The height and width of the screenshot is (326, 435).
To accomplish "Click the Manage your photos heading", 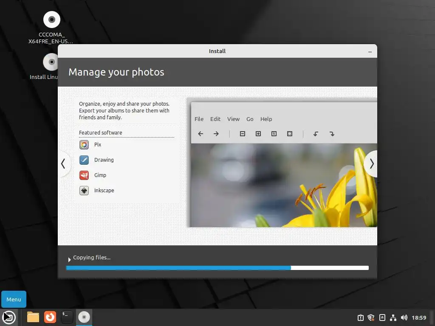I will pyautogui.click(x=116, y=72).
